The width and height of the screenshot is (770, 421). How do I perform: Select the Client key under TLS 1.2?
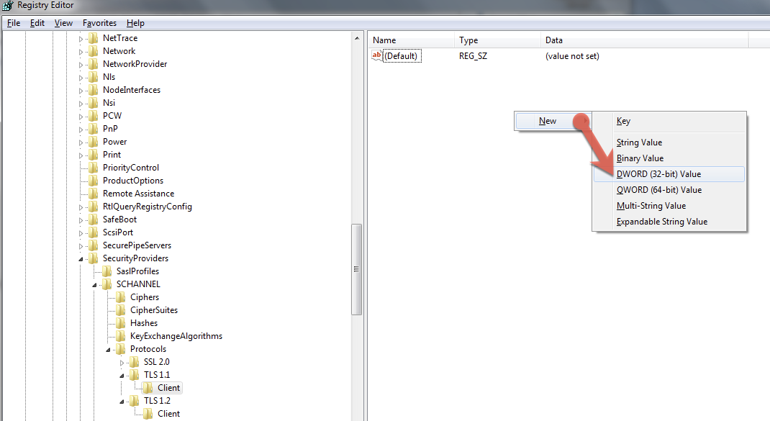click(168, 414)
